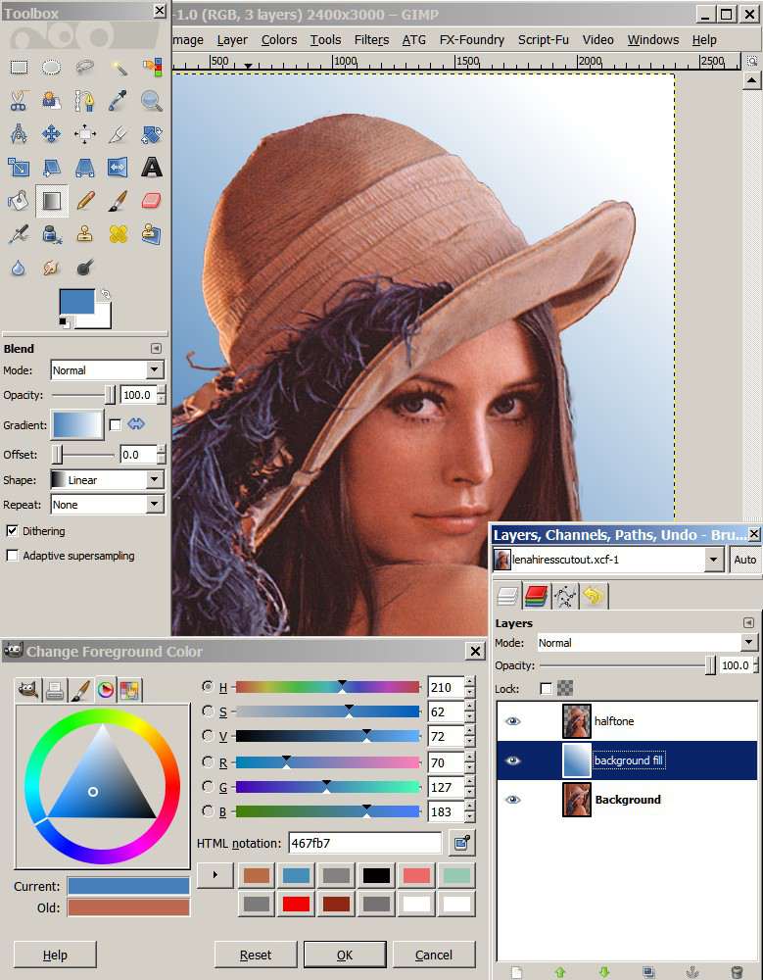Select the Paths tool in Toolbox
The height and width of the screenshot is (980, 763).
pyautogui.click(x=85, y=100)
